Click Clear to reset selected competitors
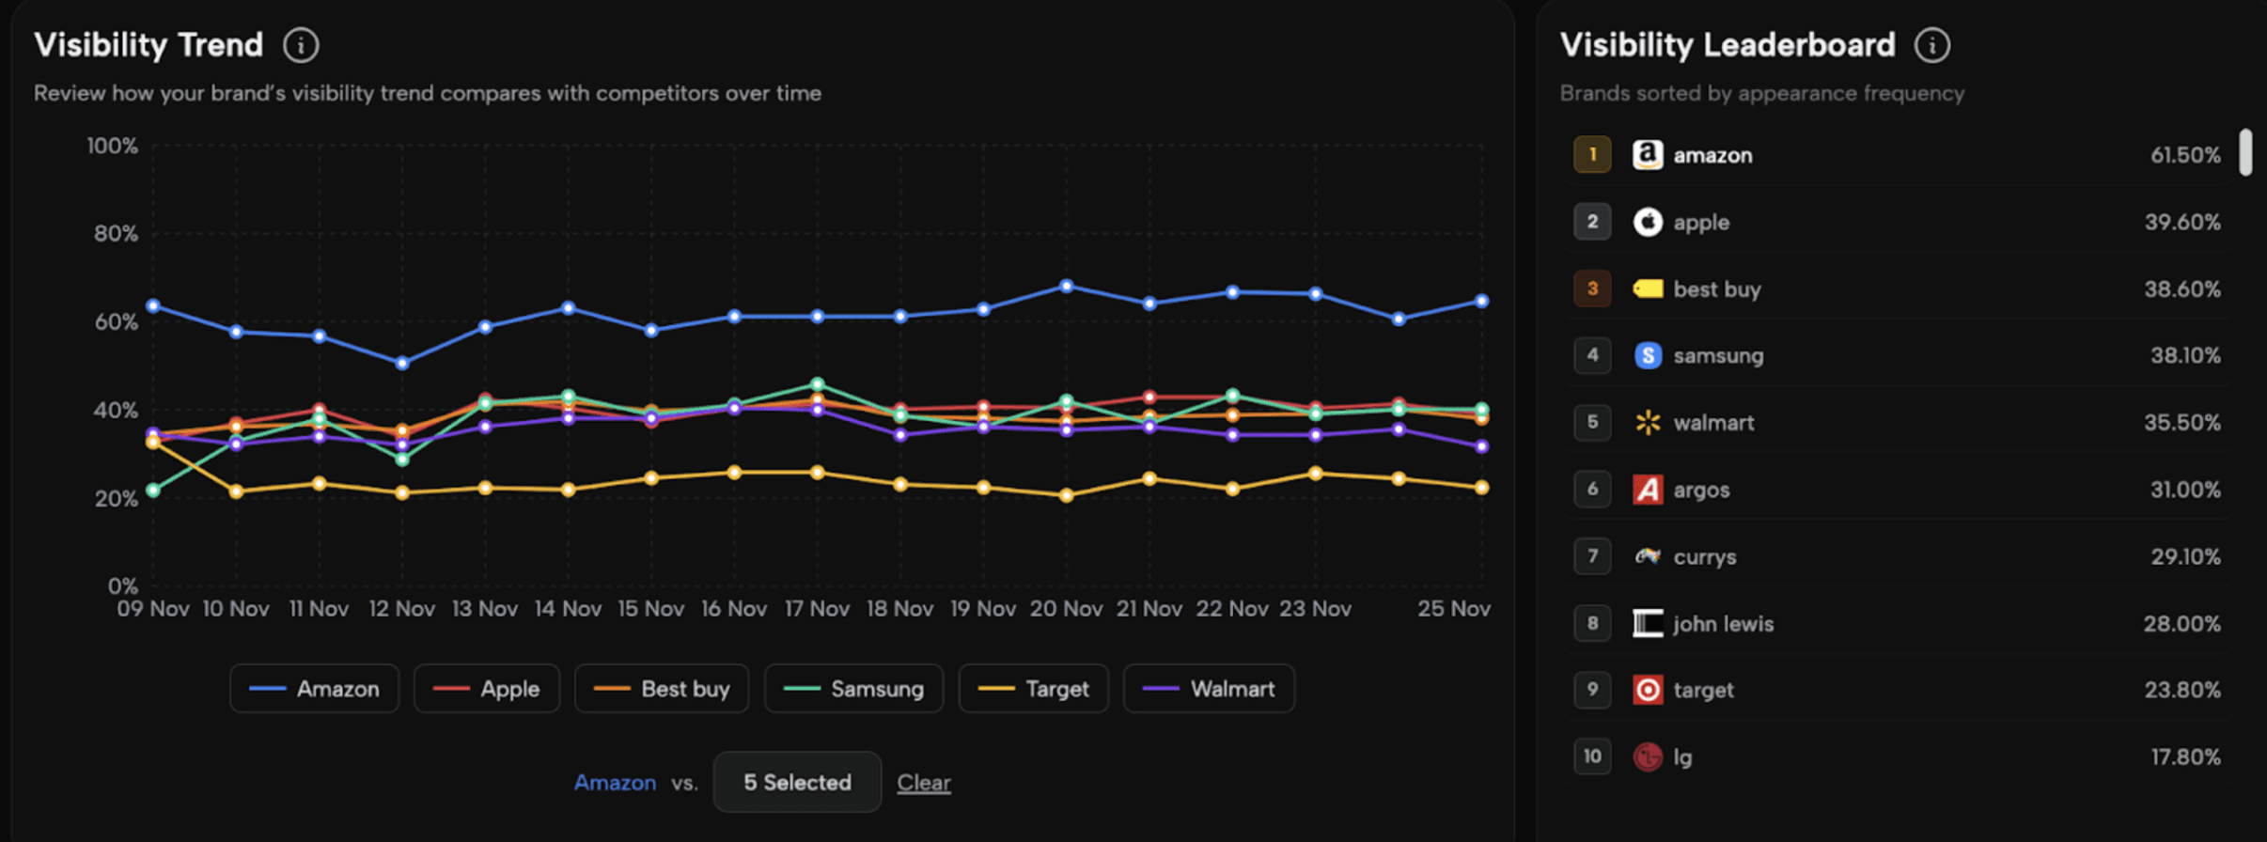This screenshot has height=842, width=2267. (924, 782)
